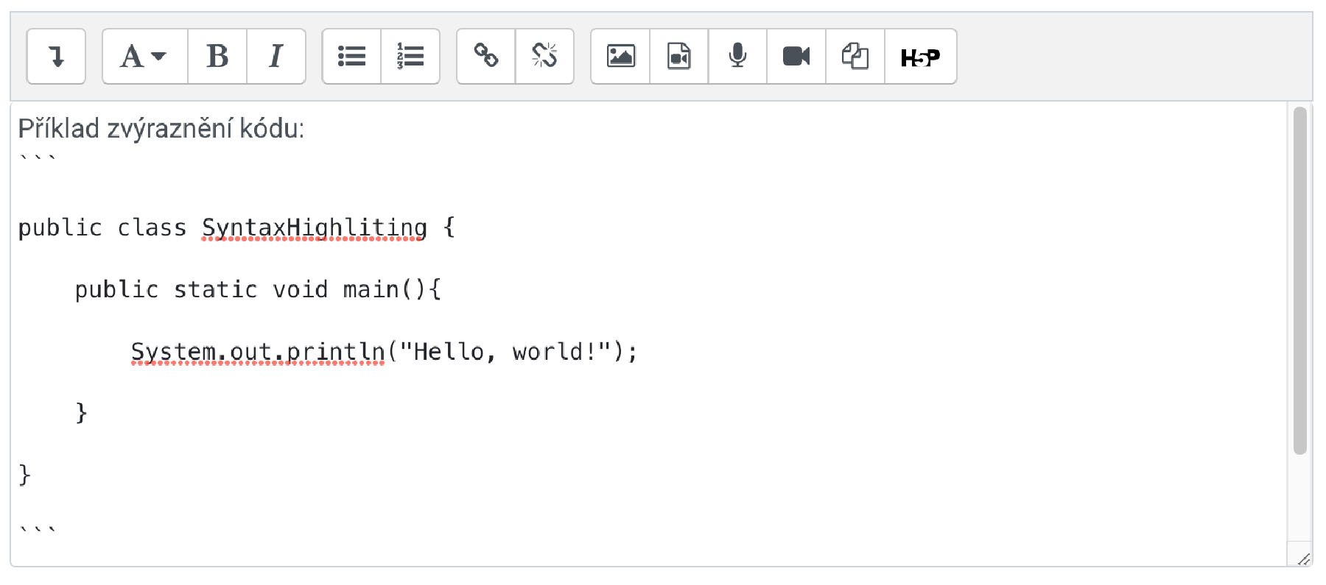Expand toolbar with the show more buttons arrow
The image size is (1326, 585).
(56, 57)
